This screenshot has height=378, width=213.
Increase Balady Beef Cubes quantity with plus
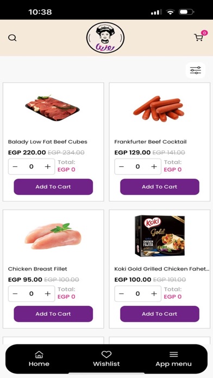point(48,167)
